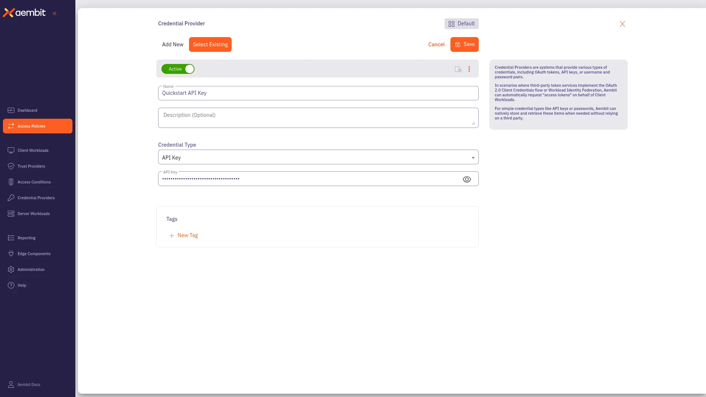Click the Server Workloads server icon

tap(11, 214)
